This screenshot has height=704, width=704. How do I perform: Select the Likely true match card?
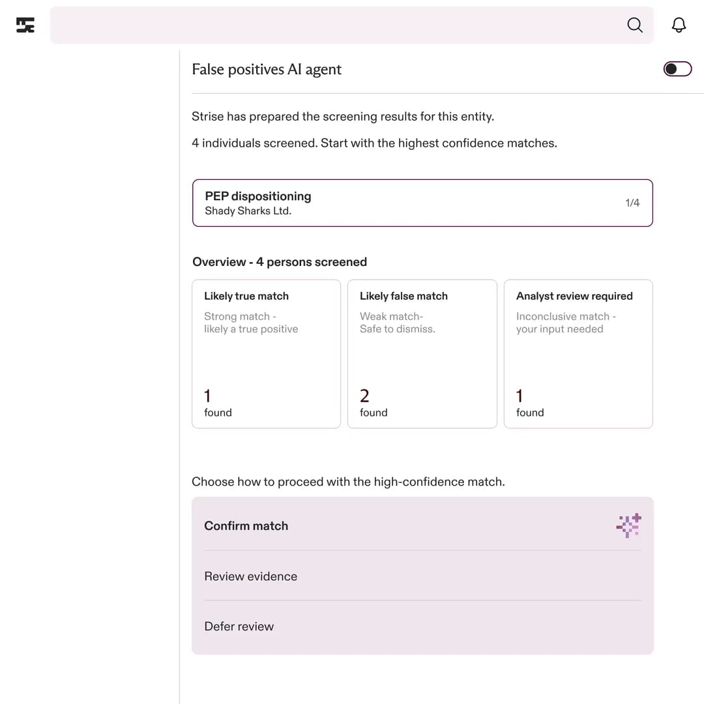266,354
